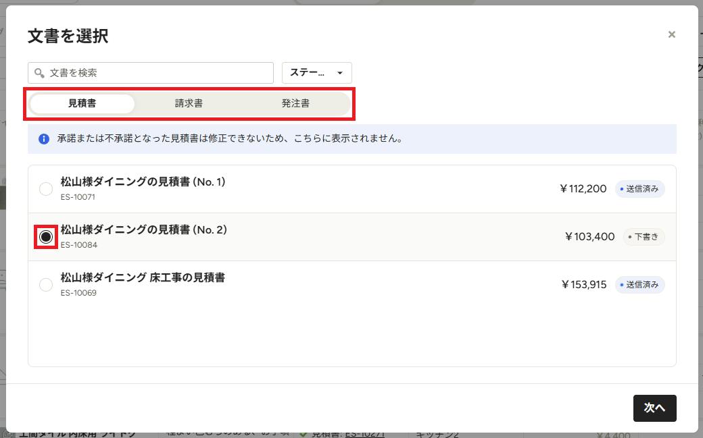Click the ¥112,200 amount
The height and width of the screenshot is (438, 703).
(583, 189)
